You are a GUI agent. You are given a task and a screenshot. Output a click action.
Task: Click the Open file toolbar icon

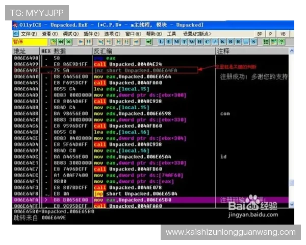pyautogui.click(x=53, y=42)
